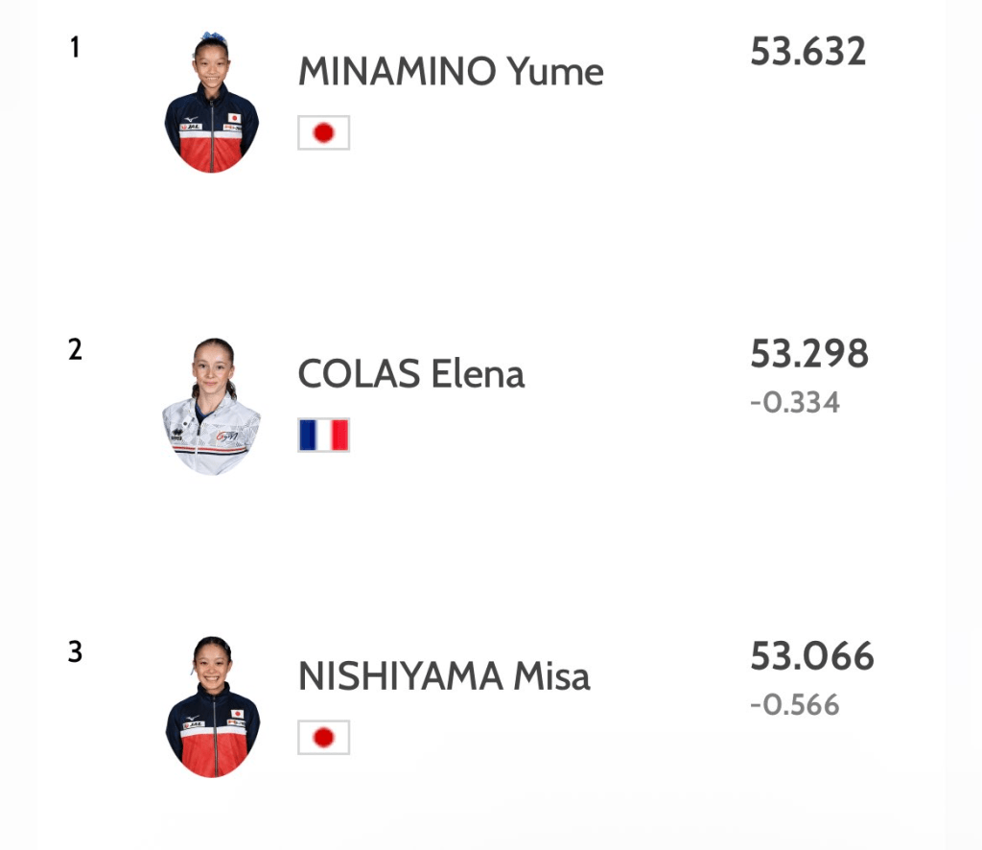Select the surname COLAS
This screenshot has height=850, width=982.
(360, 374)
